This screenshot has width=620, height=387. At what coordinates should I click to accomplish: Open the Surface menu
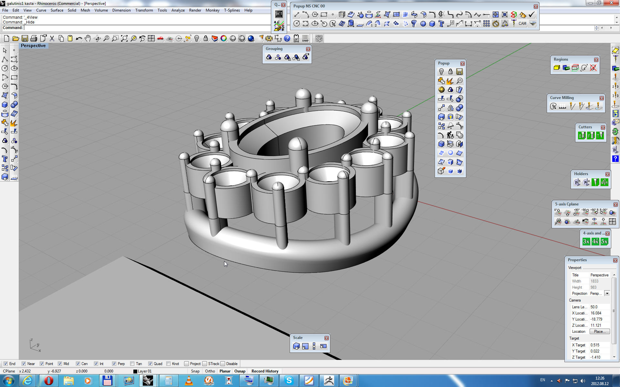[x=57, y=10]
